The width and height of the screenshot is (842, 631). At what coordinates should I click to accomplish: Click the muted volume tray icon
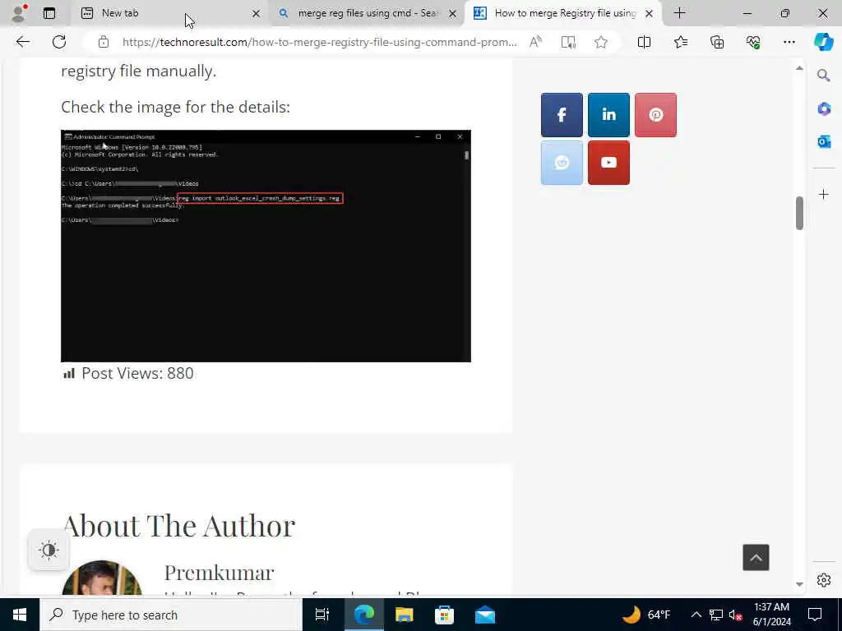[x=736, y=615]
